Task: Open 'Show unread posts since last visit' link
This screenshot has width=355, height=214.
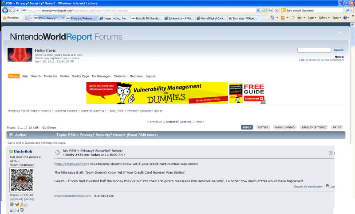Action: [59, 55]
